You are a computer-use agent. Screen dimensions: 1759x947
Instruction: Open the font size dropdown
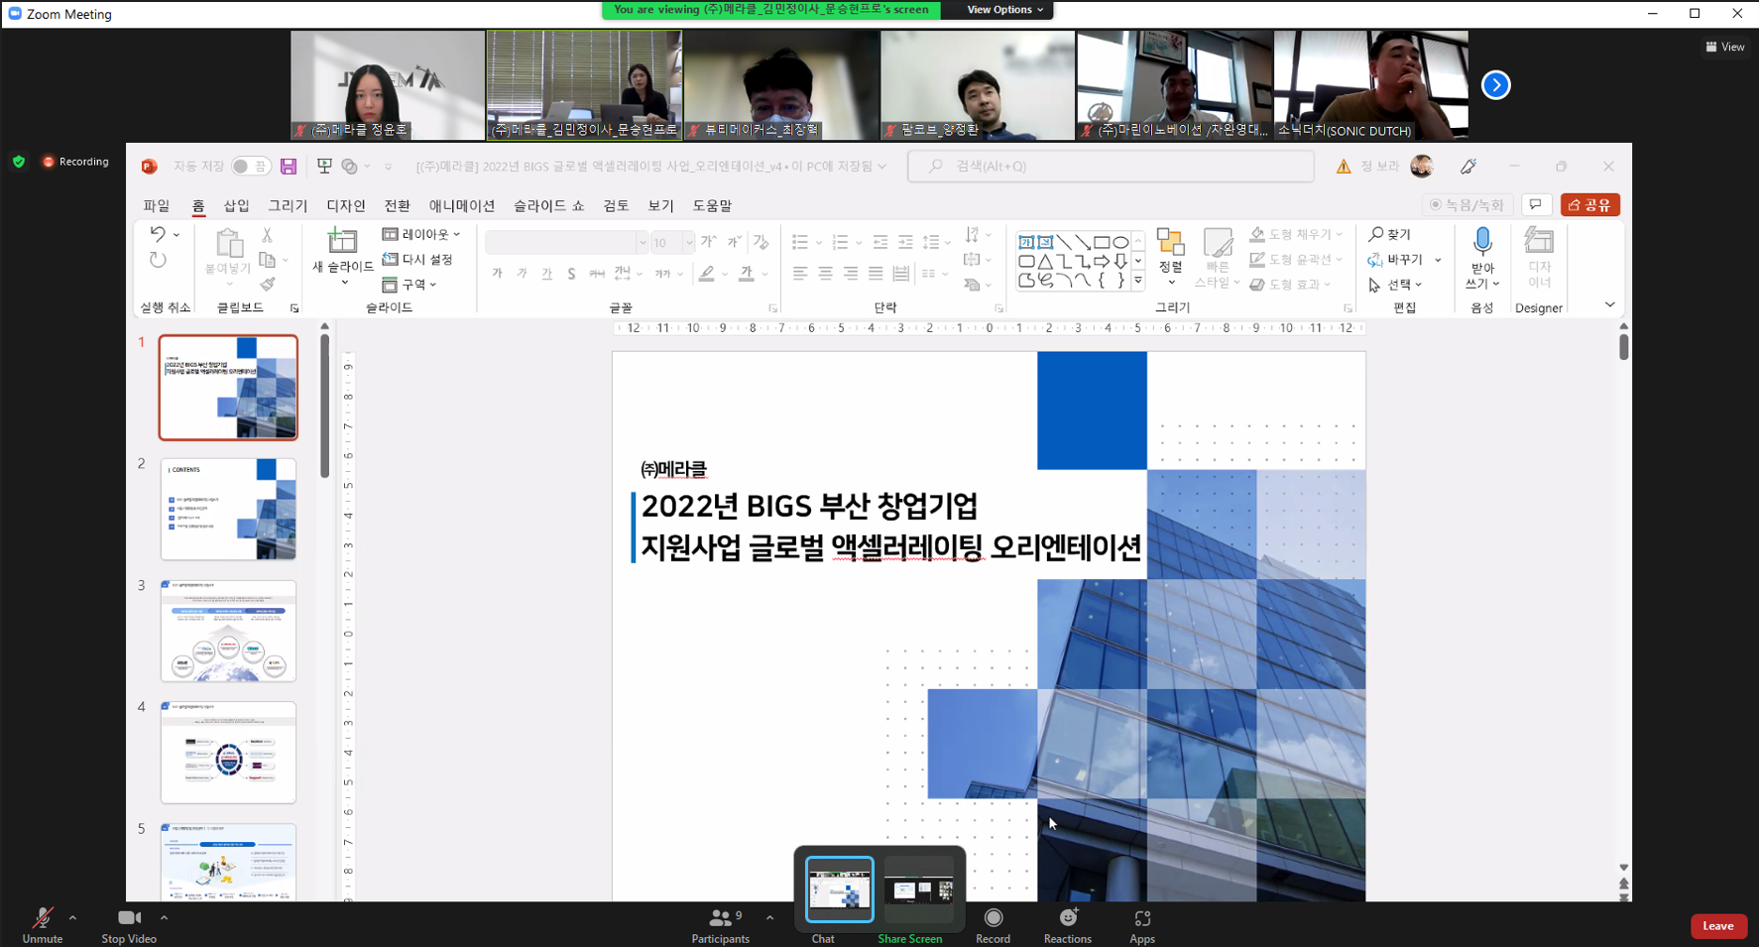coord(688,242)
